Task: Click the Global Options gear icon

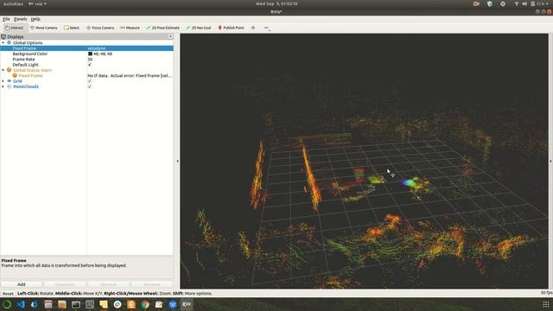Action: 10,42
